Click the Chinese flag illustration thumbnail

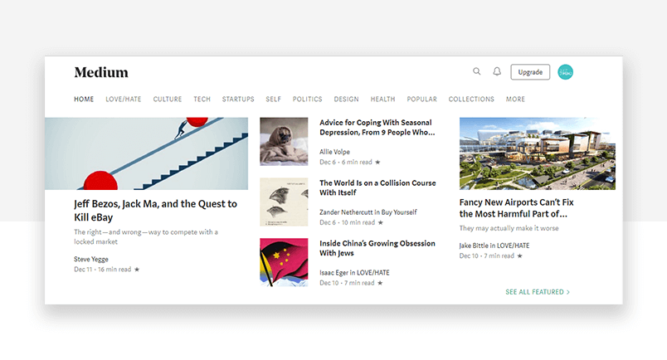[285, 263]
